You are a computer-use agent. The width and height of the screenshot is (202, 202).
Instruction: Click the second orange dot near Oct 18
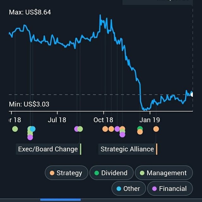point(111,129)
